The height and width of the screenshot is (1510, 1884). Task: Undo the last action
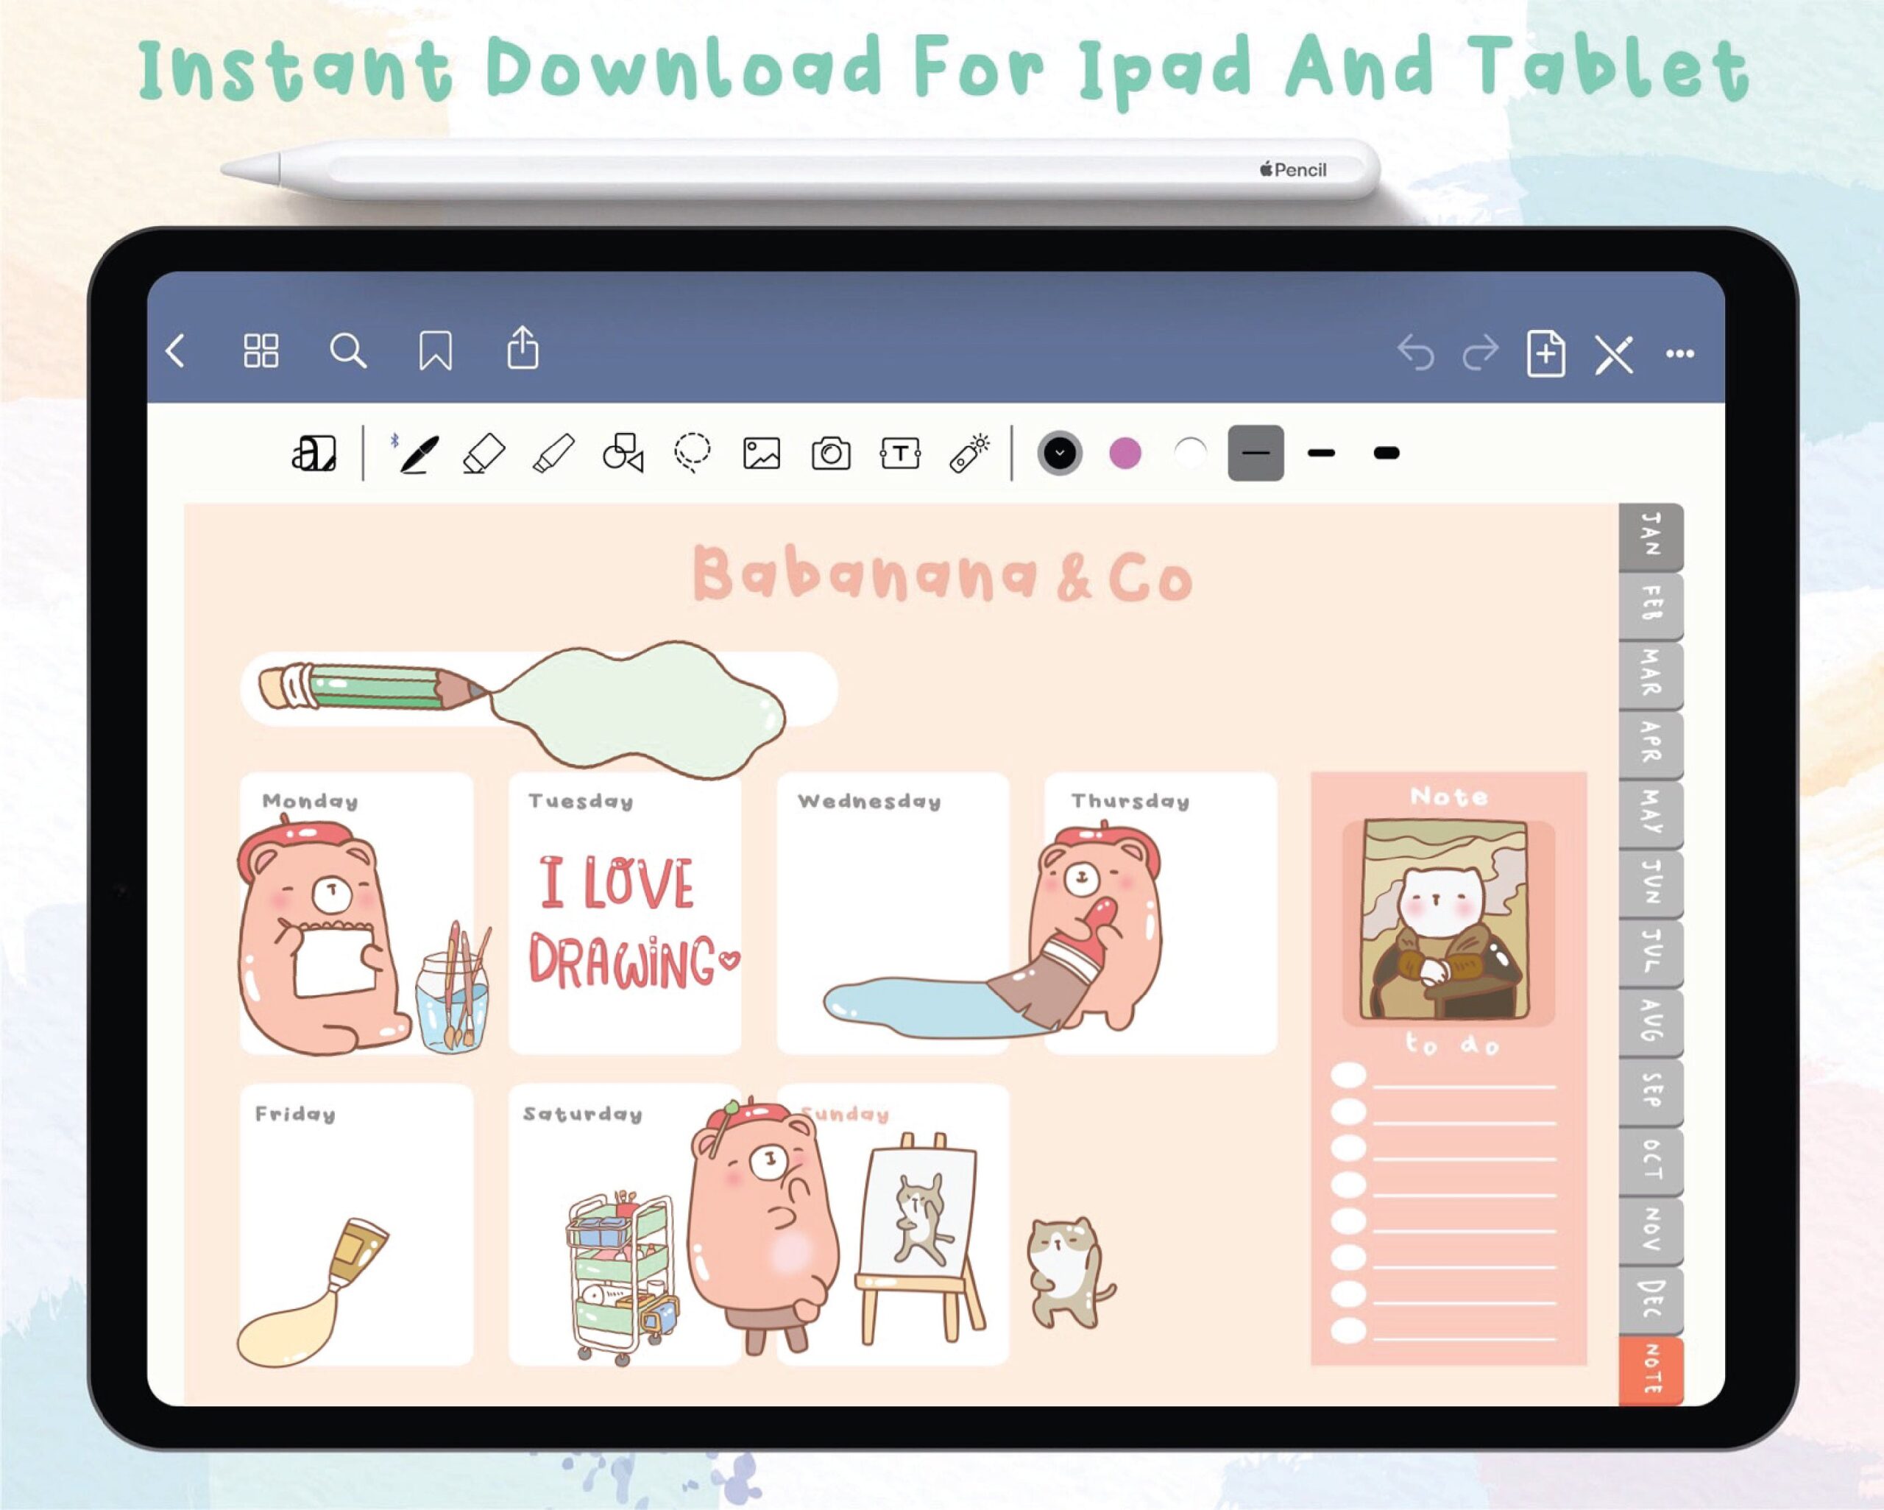tap(1416, 353)
